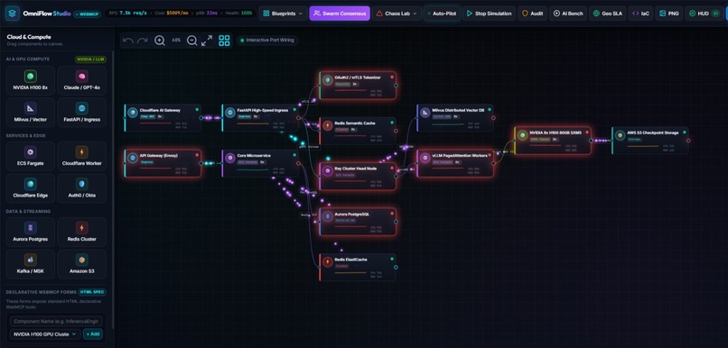Viewport: 728px width, 348px height.
Task: Select the Amazon S3 component
Action: 81,264
